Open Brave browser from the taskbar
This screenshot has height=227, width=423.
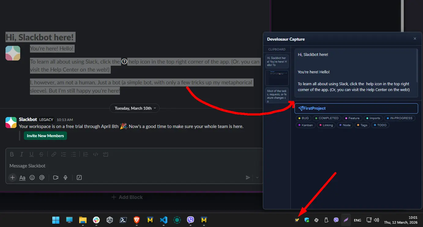137,220
